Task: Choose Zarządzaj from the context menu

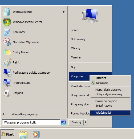Action: coord(102,83)
